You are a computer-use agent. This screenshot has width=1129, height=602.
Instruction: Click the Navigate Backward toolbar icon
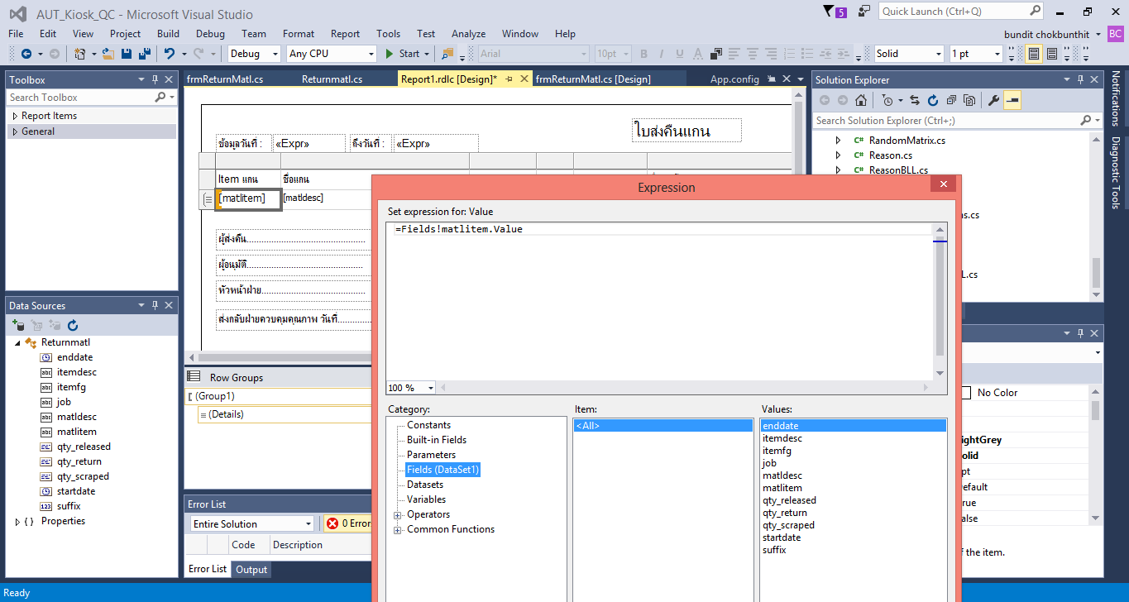click(26, 54)
